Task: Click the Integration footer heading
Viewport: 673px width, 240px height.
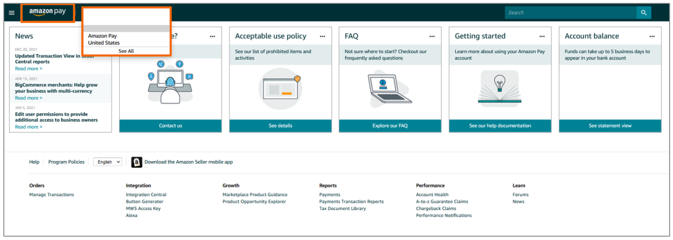Action: tap(138, 185)
